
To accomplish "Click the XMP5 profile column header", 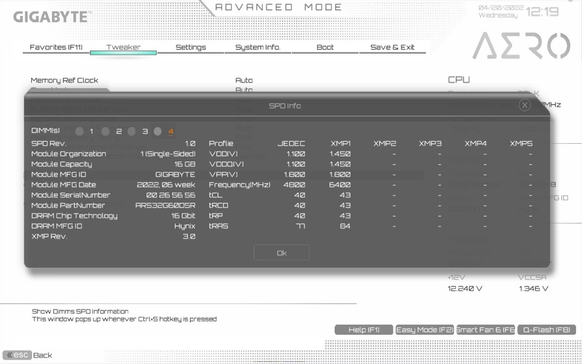I will pos(521,143).
